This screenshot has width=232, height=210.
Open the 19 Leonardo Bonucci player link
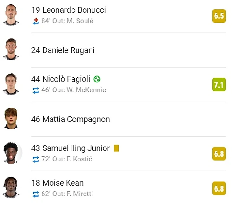point(68,10)
